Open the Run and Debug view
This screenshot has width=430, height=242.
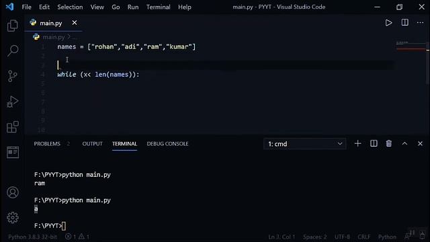coord(13,102)
